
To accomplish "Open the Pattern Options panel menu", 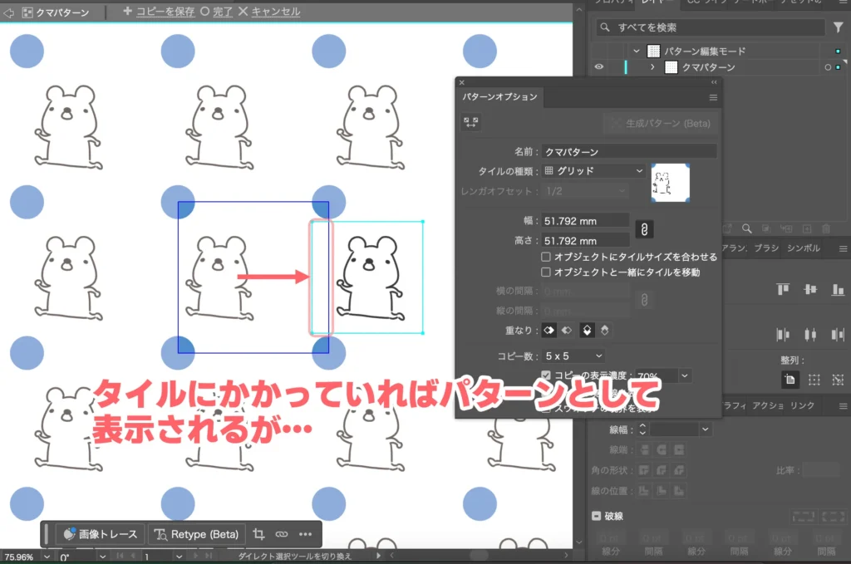I will [x=713, y=97].
